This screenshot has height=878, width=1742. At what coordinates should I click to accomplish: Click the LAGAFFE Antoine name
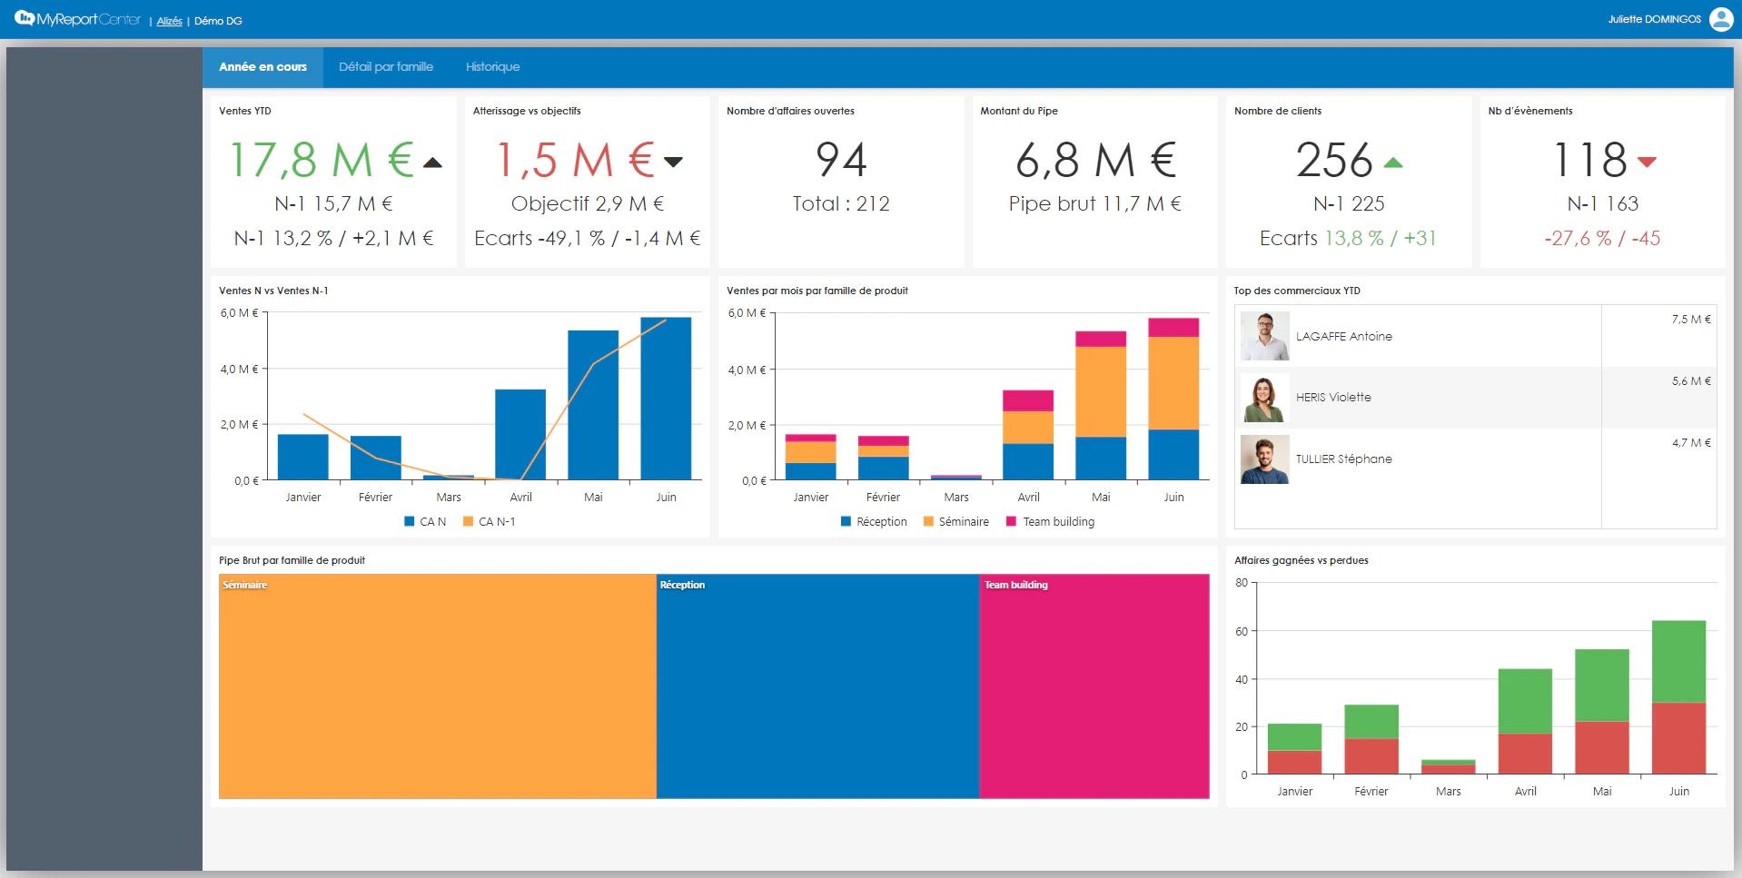click(1344, 336)
